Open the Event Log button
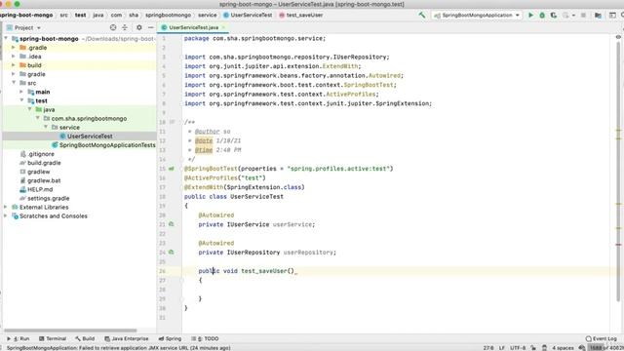Image resolution: width=624 pixels, height=351 pixels. coord(601,338)
